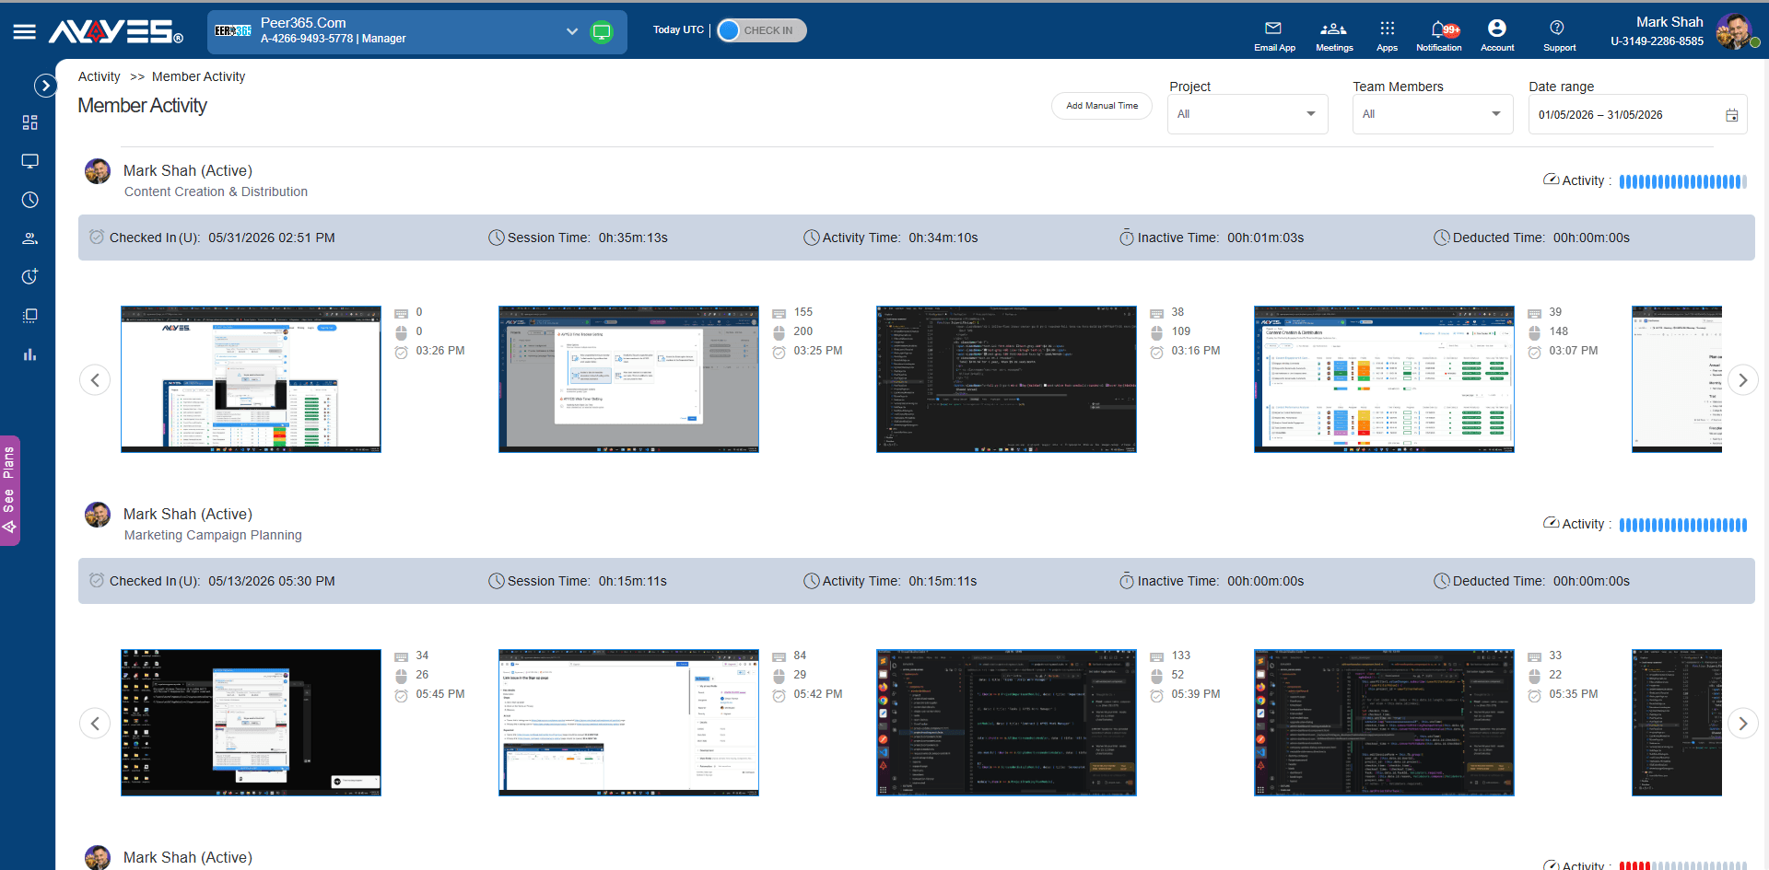Image resolution: width=1769 pixels, height=870 pixels.
Task: Click the date range field
Action: pos(1637,115)
